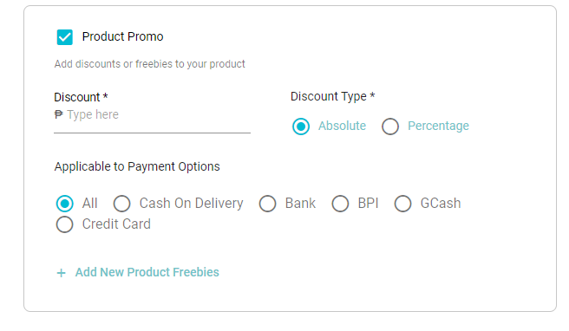
Task: Click the Absolute label text
Action: tap(342, 126)
